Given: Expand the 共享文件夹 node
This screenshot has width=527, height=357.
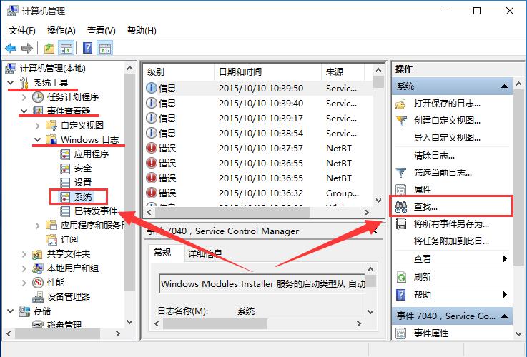Looking at the screenshot, I should tap(25, 254).
